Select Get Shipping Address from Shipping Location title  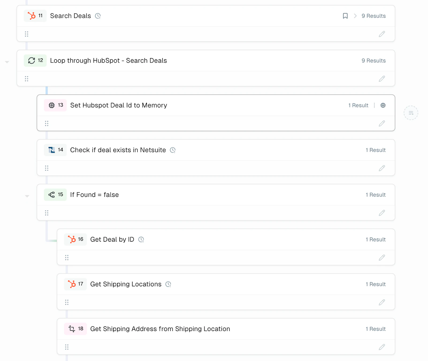[160, 329]
